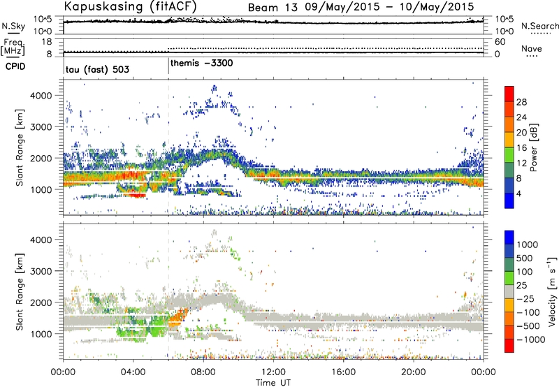Image resolution: width=559 pixels, height=387 pixels.
Task: Click the '24' tick on power color bar
Action: pyautogui.click(x=521, y=117)
